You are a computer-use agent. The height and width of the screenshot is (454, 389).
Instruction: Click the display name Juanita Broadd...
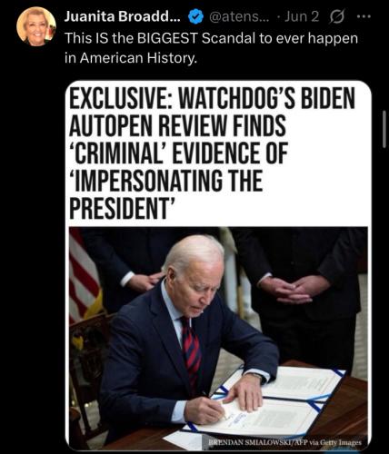(123, 16)
